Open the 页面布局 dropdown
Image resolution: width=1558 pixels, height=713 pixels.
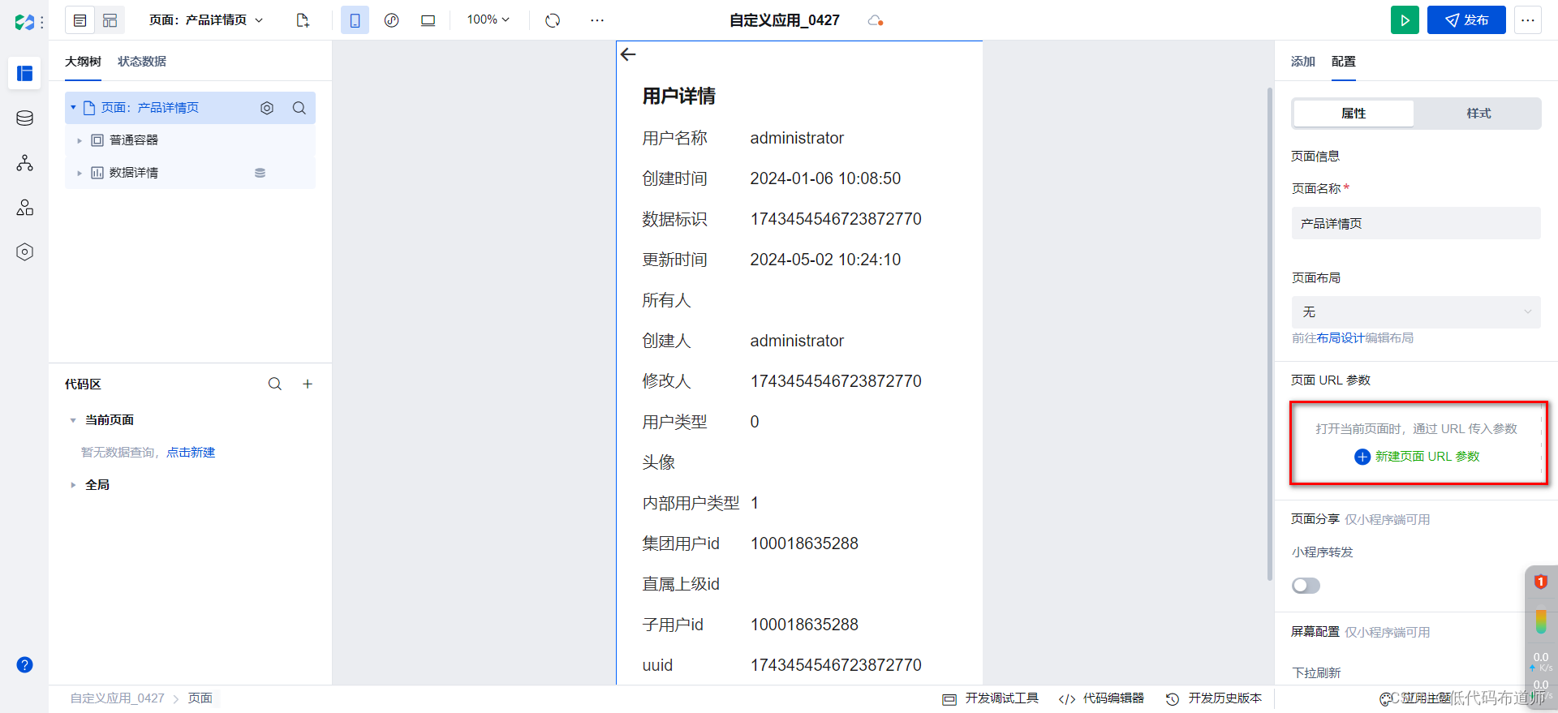click(x=1416, y=312)
